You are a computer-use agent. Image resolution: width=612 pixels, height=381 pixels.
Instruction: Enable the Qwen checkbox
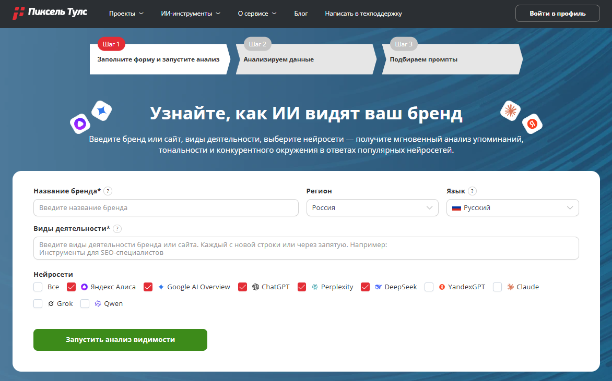[x=85, y=303]
